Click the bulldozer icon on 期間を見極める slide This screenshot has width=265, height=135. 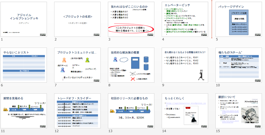coord(6,110)
